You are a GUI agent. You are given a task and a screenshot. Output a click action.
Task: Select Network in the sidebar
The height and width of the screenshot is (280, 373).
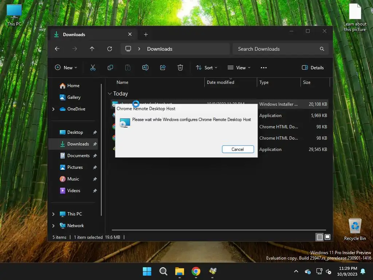75,225
